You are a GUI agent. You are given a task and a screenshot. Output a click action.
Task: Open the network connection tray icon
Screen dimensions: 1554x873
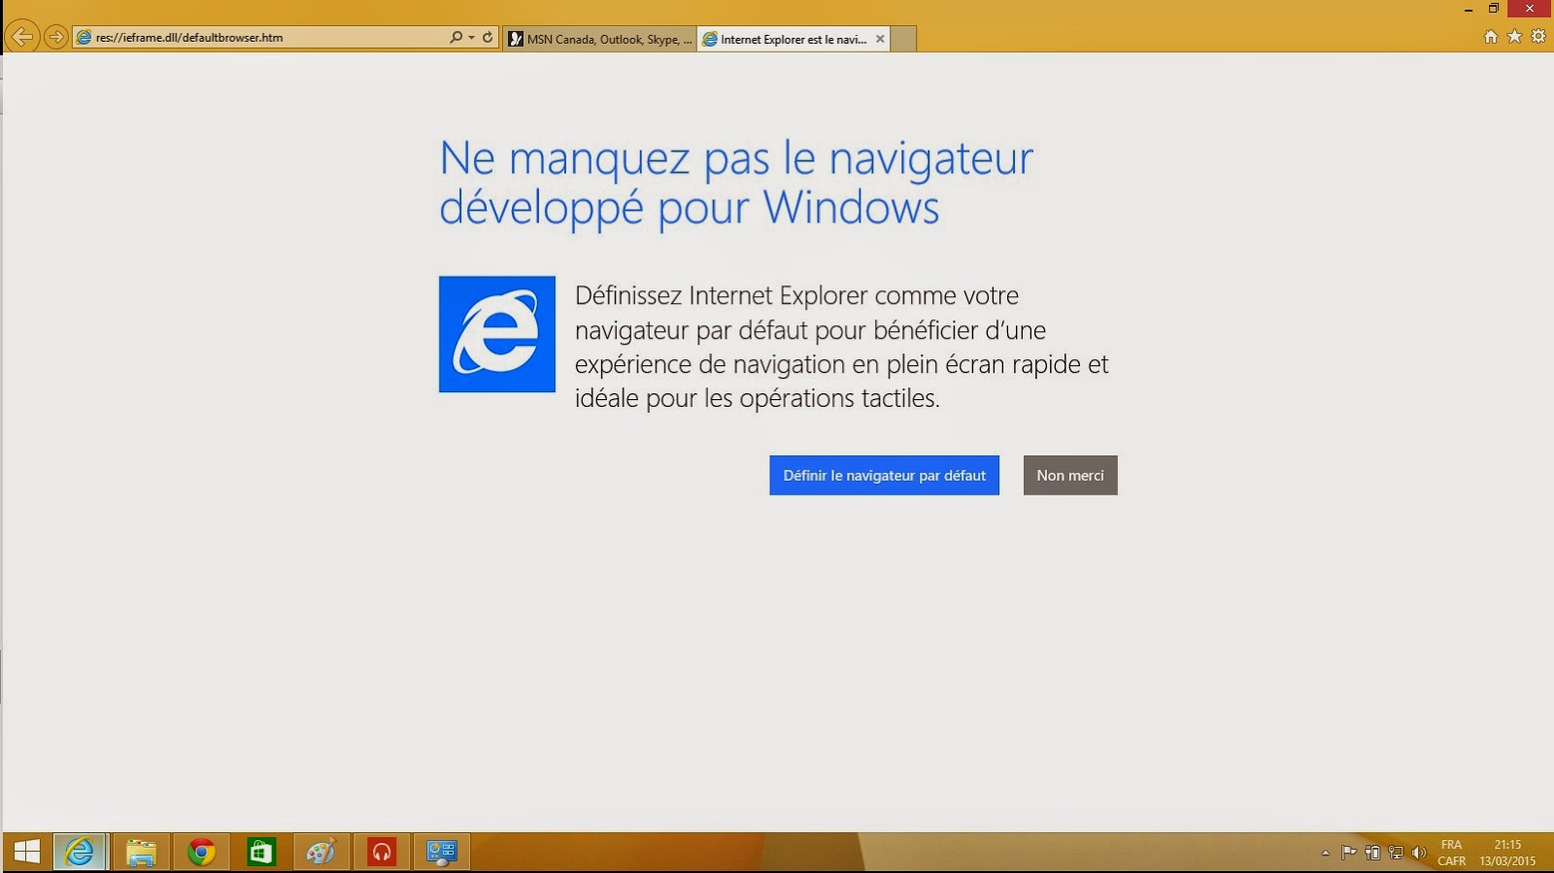[1396, 853]
